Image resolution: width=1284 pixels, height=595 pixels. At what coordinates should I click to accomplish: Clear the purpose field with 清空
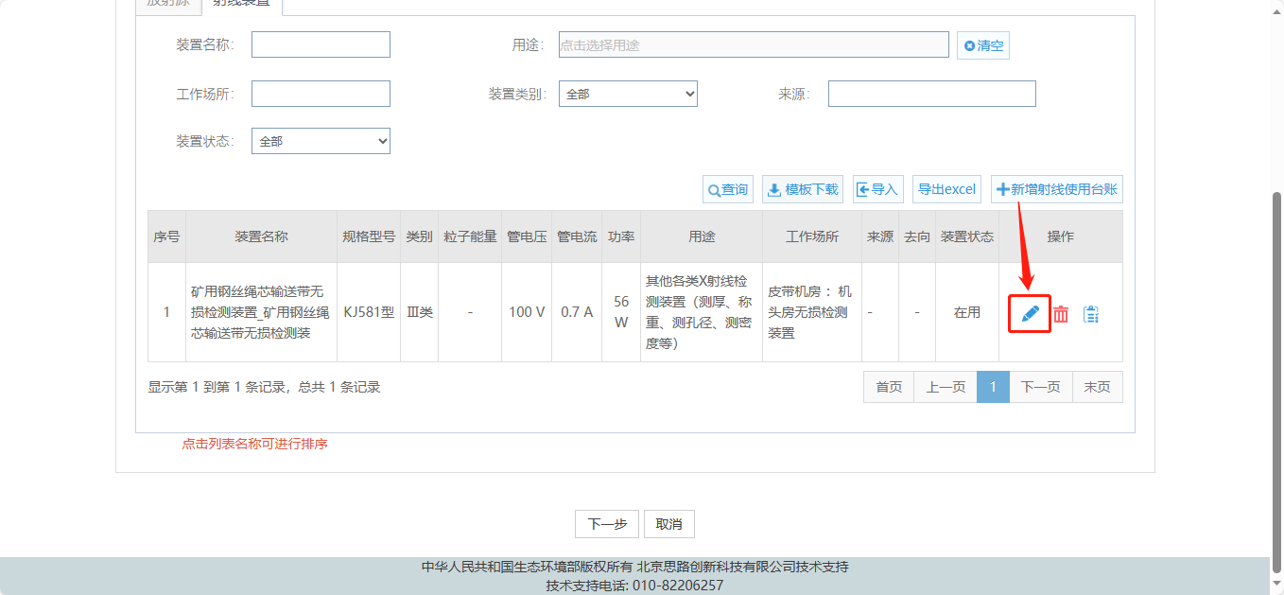click(x=982, y=45)
